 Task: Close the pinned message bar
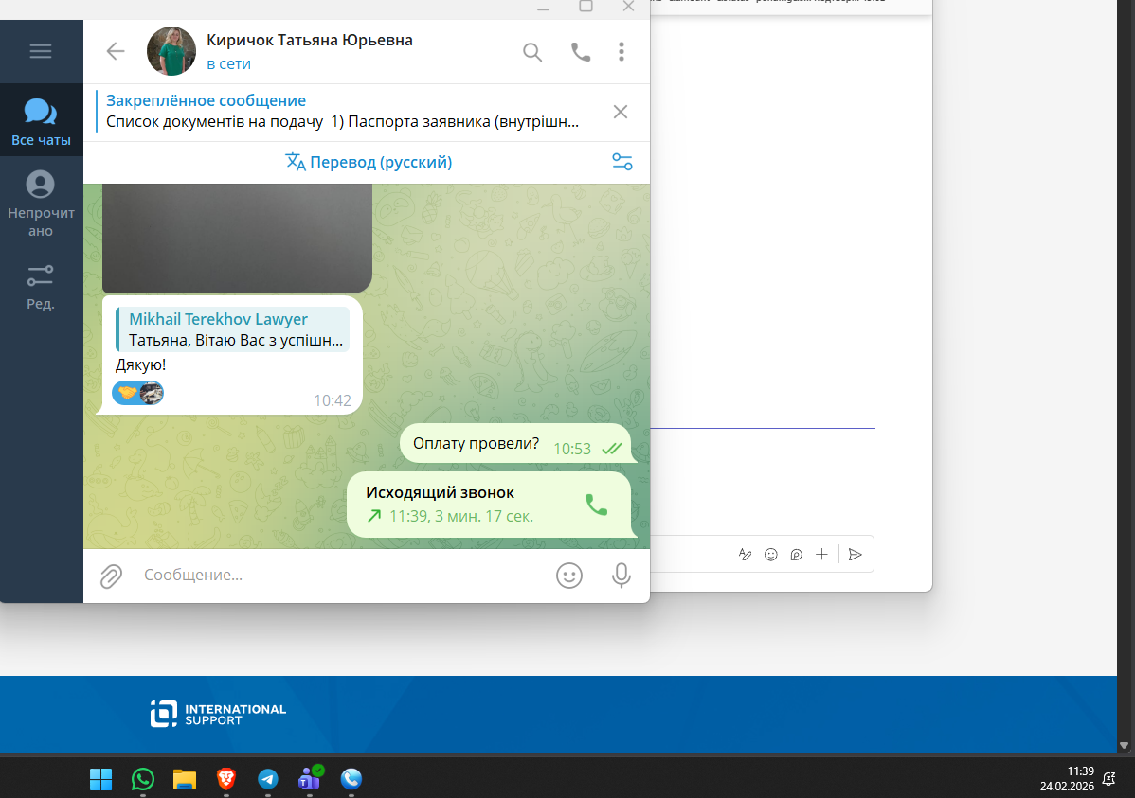621,112
